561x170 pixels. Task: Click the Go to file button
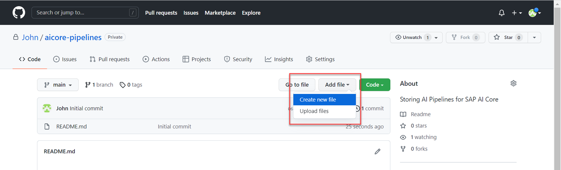(x=297, y=85)
